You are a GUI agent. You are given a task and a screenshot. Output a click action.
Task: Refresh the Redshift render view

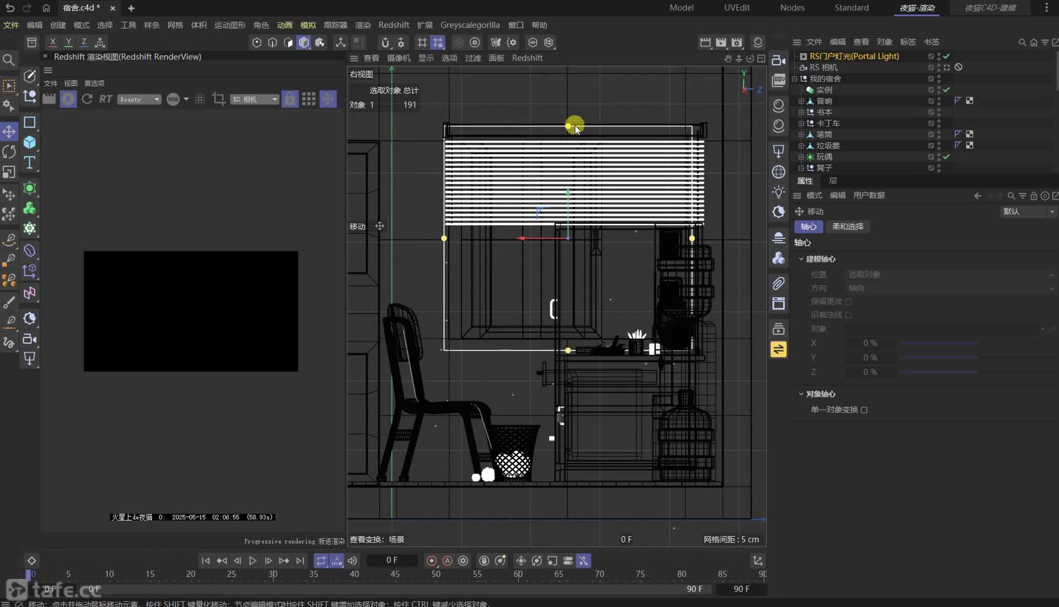87,99
